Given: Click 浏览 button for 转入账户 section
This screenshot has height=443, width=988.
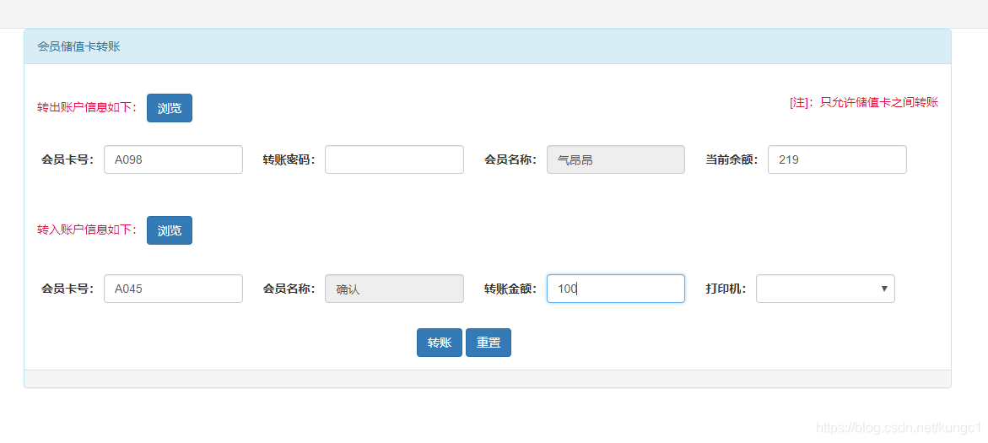Looking at the screenshot, I should click(170, 230).
